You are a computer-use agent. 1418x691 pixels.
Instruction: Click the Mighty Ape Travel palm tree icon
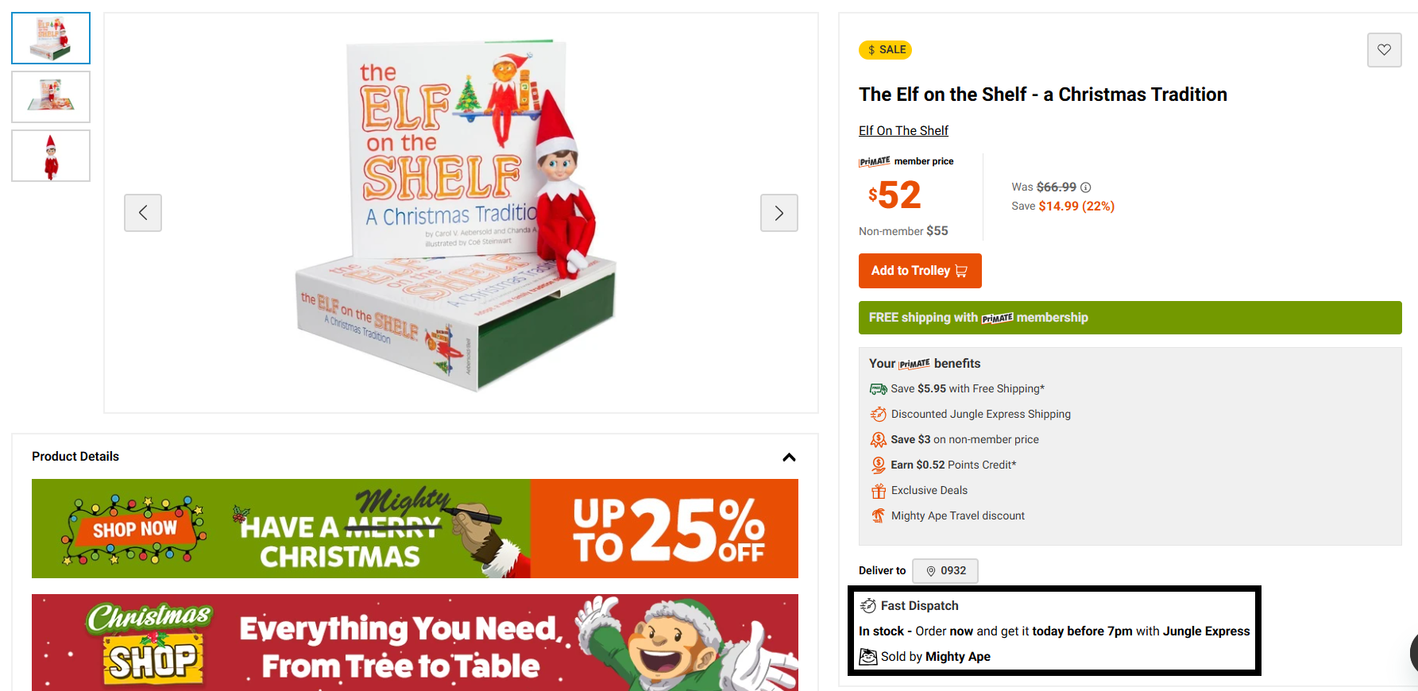tap(879, 515)
